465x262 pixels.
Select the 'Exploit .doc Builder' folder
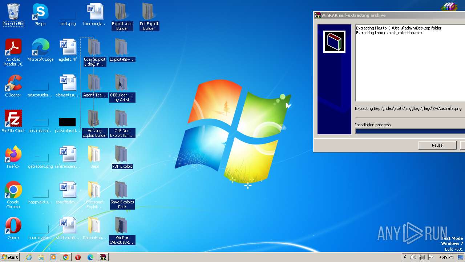click(122, 17)
